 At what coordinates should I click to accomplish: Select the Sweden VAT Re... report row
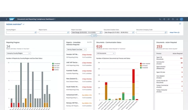point(79,56)
